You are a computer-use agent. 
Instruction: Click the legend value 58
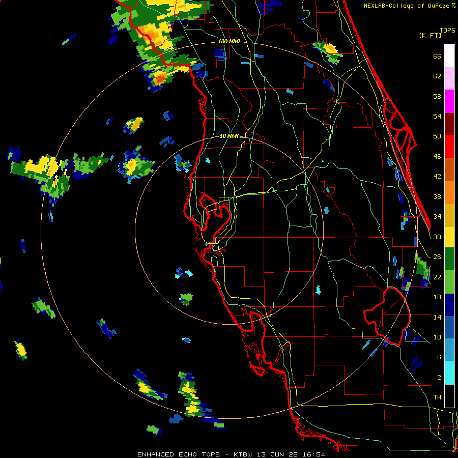point(437,96)
